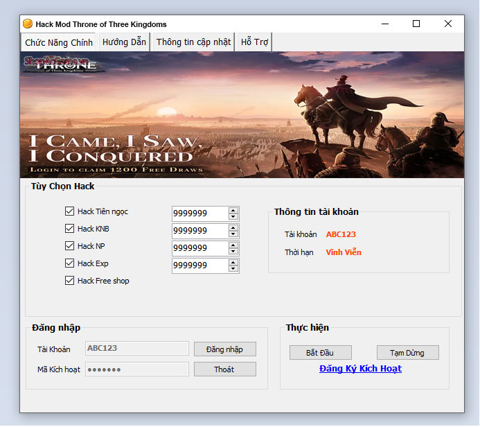
Task: Click the Thông tin tài khoản heading
Action: pos(317,211)
